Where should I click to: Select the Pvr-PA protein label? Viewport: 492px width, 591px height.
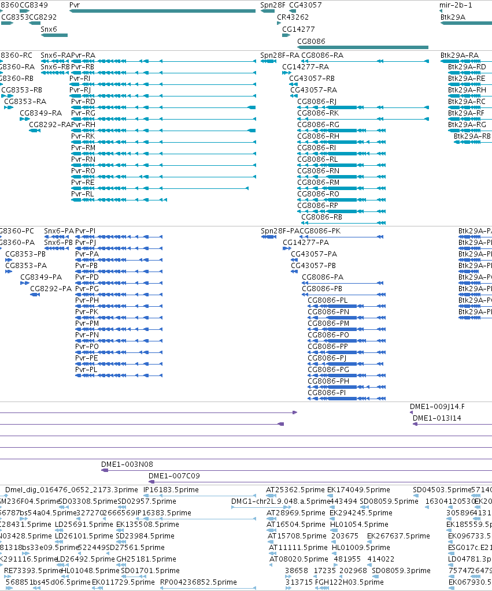[87, 254]
